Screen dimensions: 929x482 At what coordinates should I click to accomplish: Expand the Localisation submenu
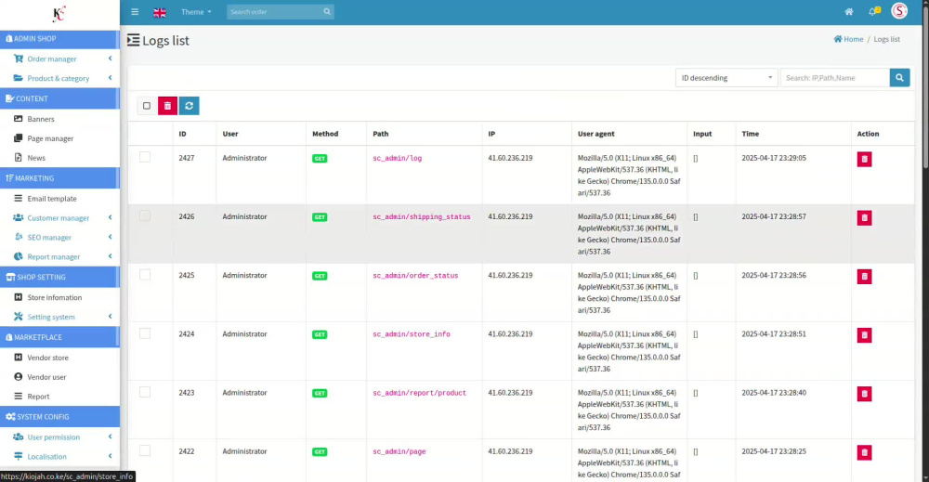pyautogui.click(x=111, y=456)
